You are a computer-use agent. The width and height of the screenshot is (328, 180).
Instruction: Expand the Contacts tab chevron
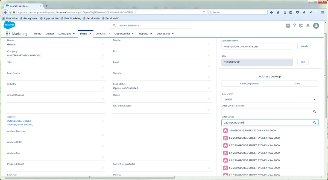(109, 34)
